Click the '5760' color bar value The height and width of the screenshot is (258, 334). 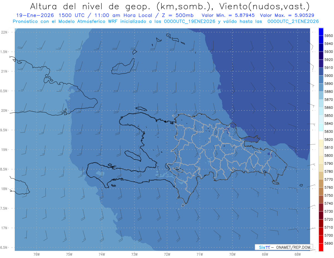[329, 187]
